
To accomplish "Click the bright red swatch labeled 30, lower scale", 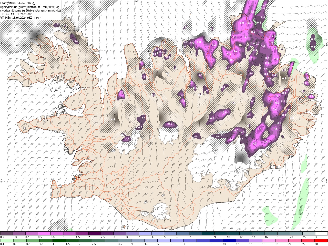I will [321, 241].
